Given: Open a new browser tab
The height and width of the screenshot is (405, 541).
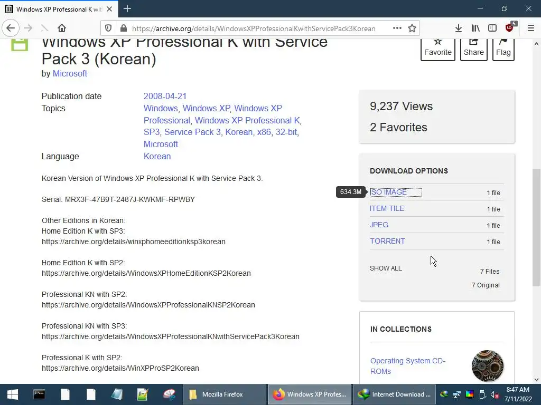Looking at the screenshot, I should 127,8.
